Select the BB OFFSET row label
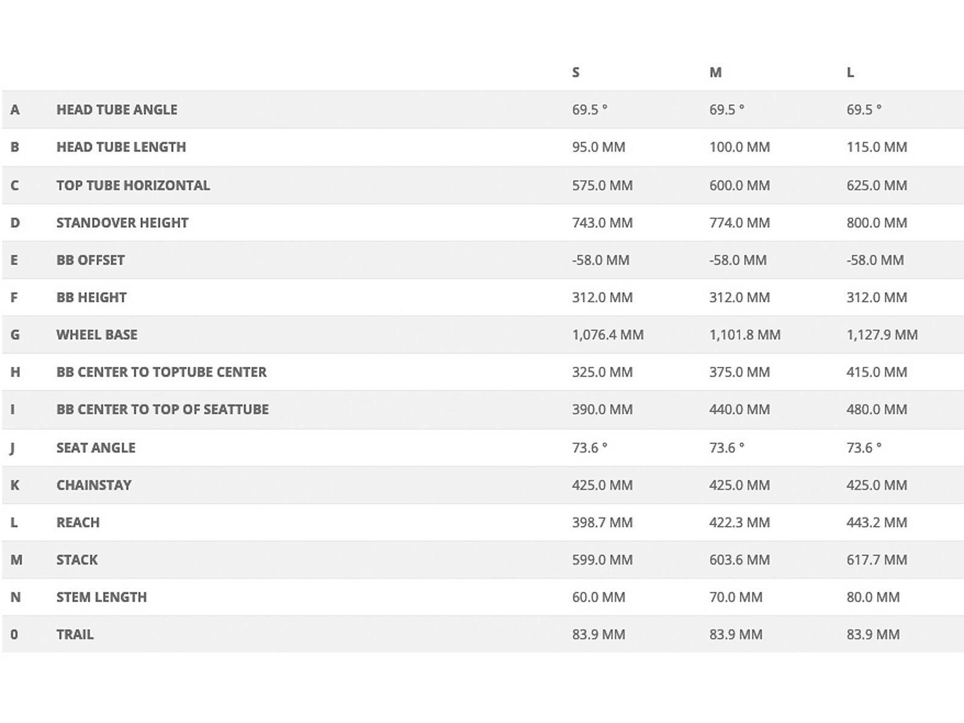Screen dimensions: 964x723 point(90,260)
